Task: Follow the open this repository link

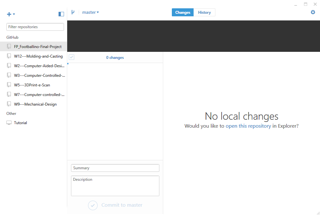Action: [x=248, y=126]
